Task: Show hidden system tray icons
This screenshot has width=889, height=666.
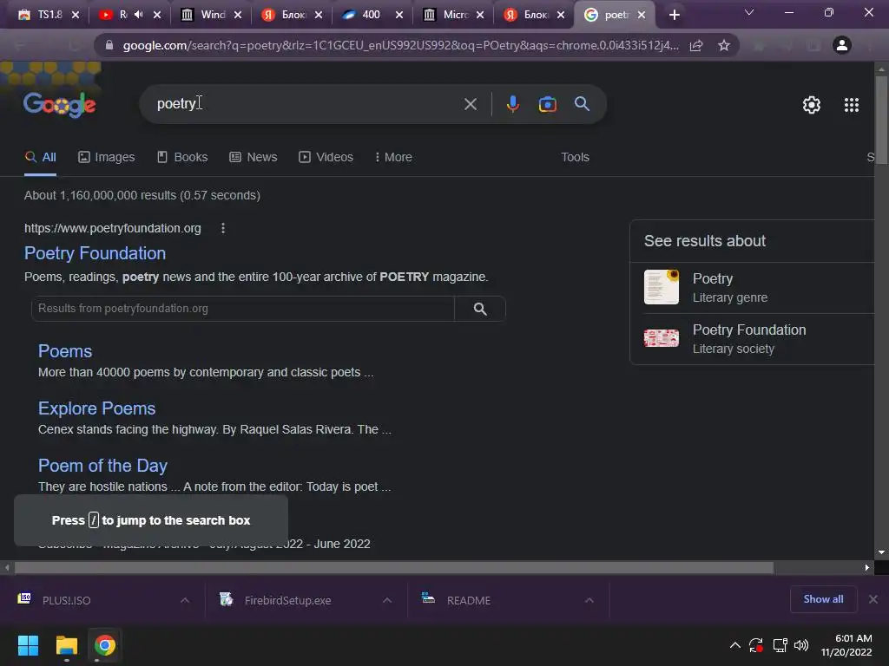Action: 734,645
